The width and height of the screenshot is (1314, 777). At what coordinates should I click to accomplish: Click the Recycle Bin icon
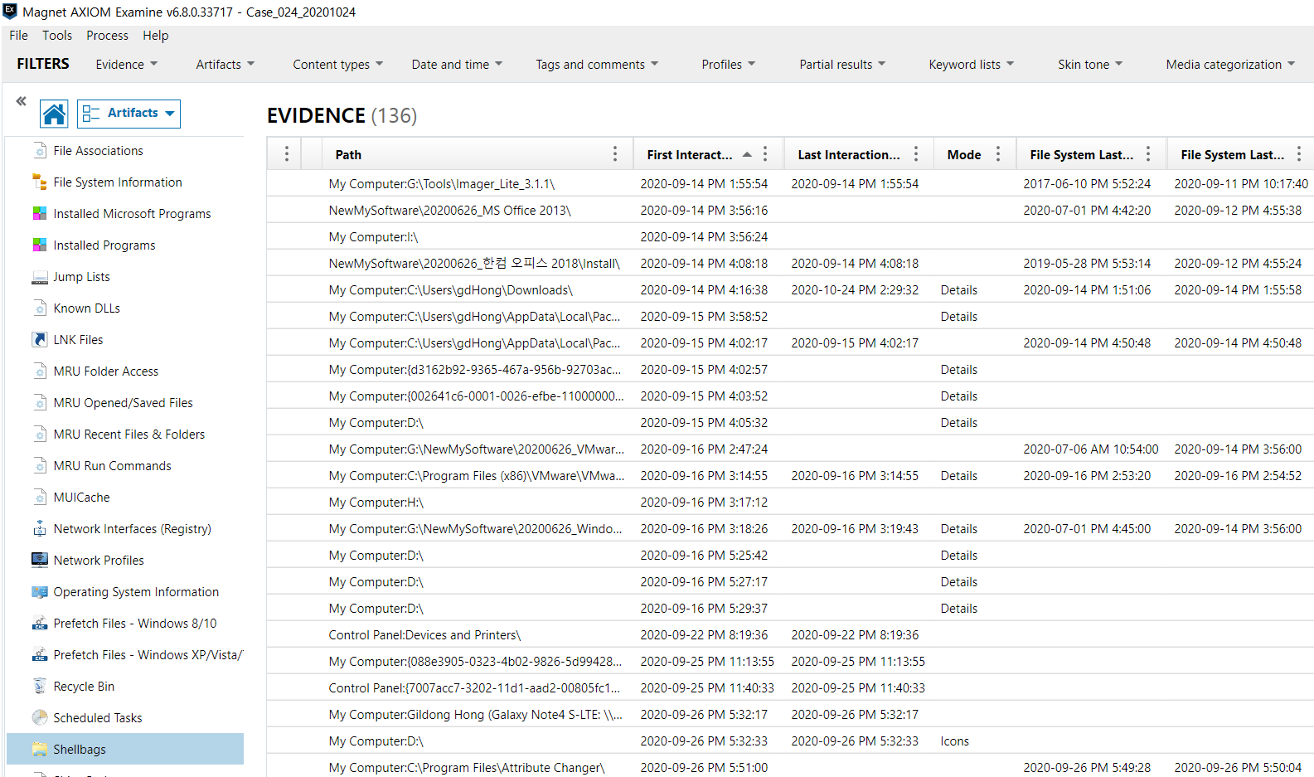[40, 686]
